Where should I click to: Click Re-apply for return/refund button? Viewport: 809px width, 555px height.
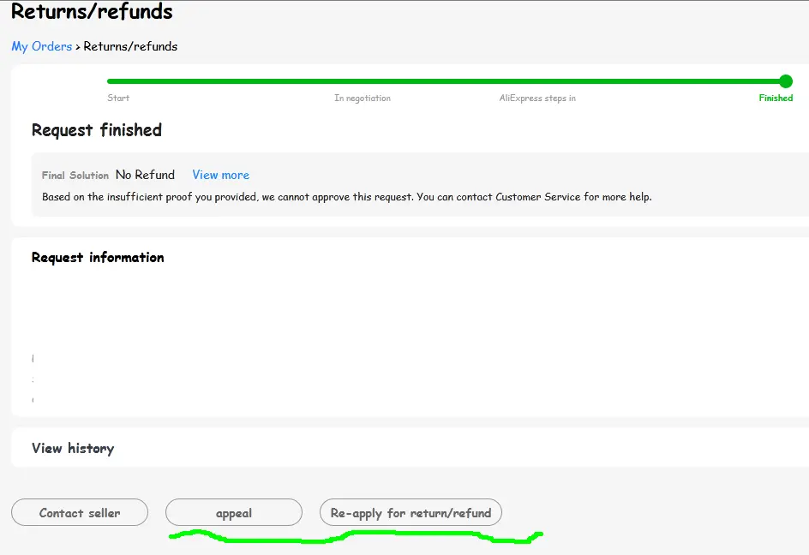(410, 512)
